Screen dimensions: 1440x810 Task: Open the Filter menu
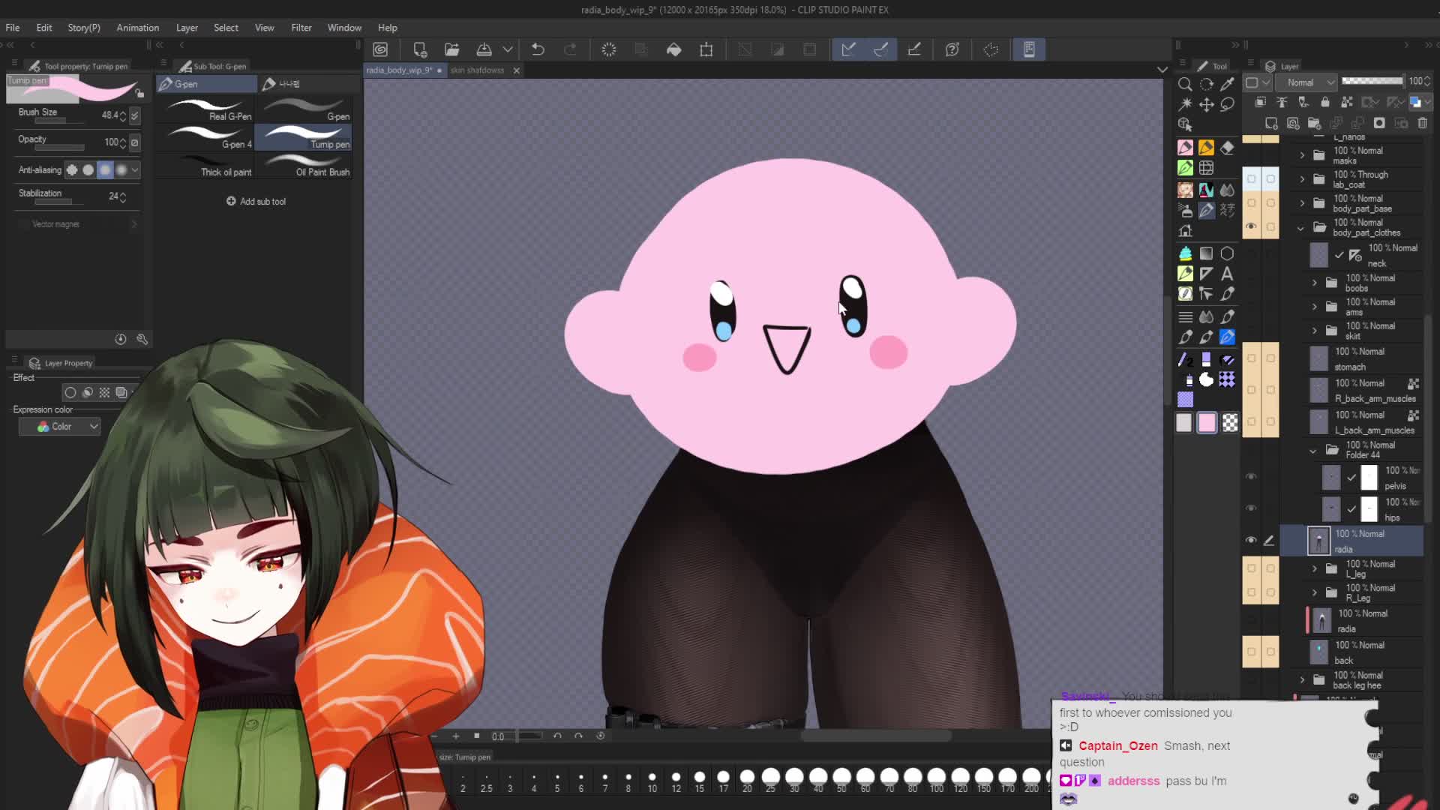[x=301, y=28]
